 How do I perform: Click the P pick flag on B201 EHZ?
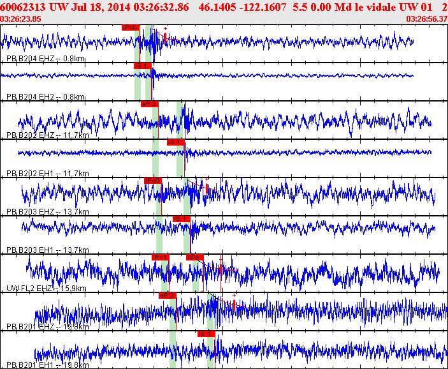point(167,296)
